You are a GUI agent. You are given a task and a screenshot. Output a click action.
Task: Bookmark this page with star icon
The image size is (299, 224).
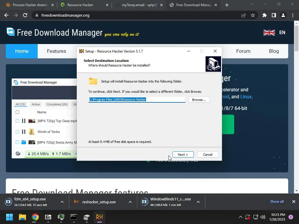point(253,15)
